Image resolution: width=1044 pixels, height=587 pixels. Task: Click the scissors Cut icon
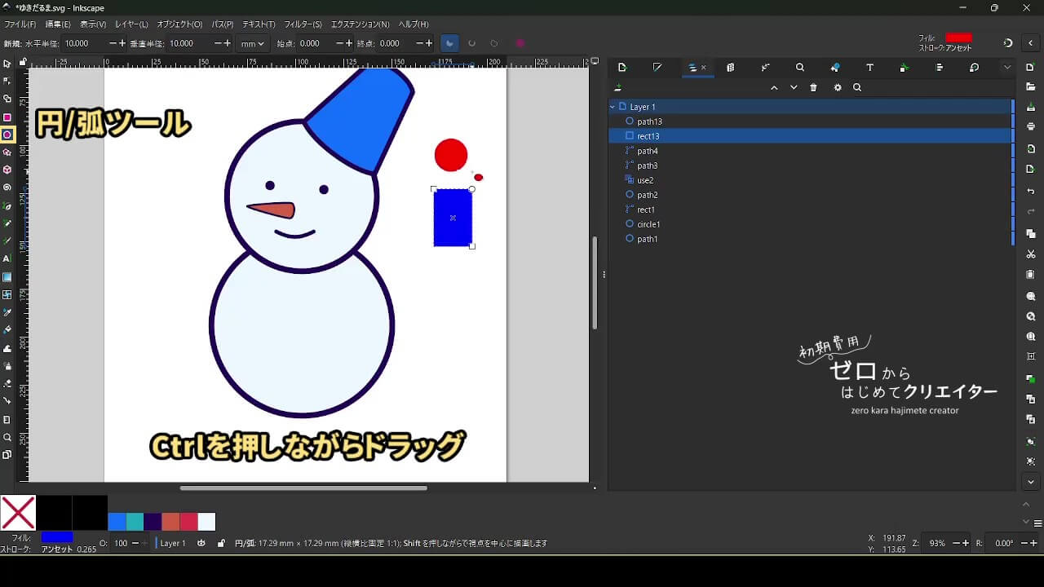click(x=1031, y=254)
